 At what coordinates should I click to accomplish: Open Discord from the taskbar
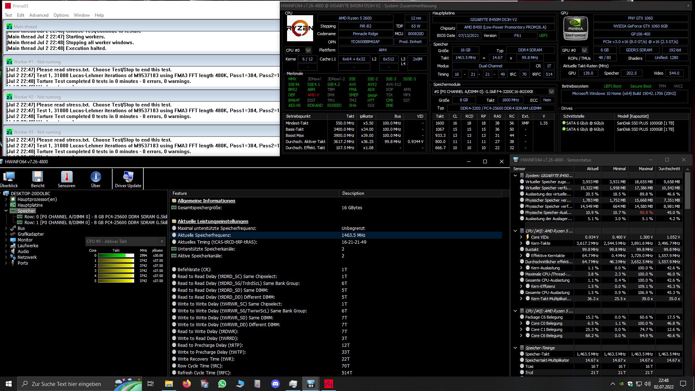tap(275, 384)
